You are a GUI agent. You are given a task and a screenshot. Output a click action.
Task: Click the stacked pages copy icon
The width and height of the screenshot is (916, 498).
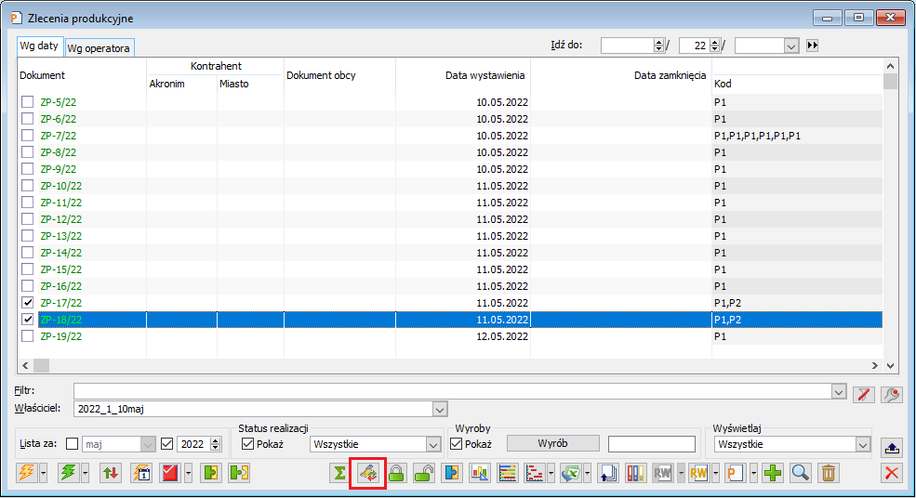click(x=608, y=472)
